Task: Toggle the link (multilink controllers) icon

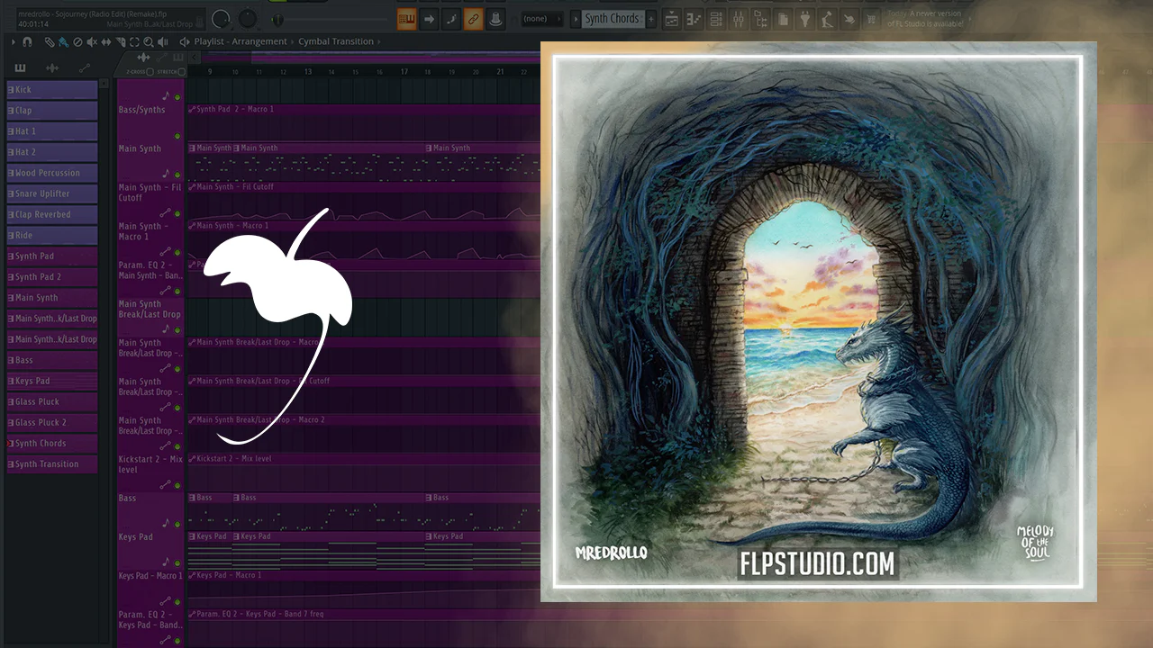Action: (474, 18)
